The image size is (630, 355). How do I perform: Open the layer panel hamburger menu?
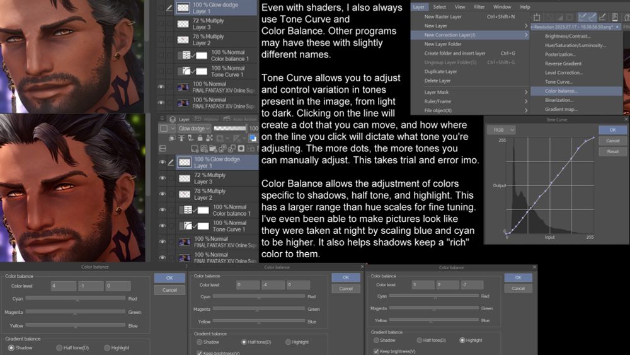(163, 118)
